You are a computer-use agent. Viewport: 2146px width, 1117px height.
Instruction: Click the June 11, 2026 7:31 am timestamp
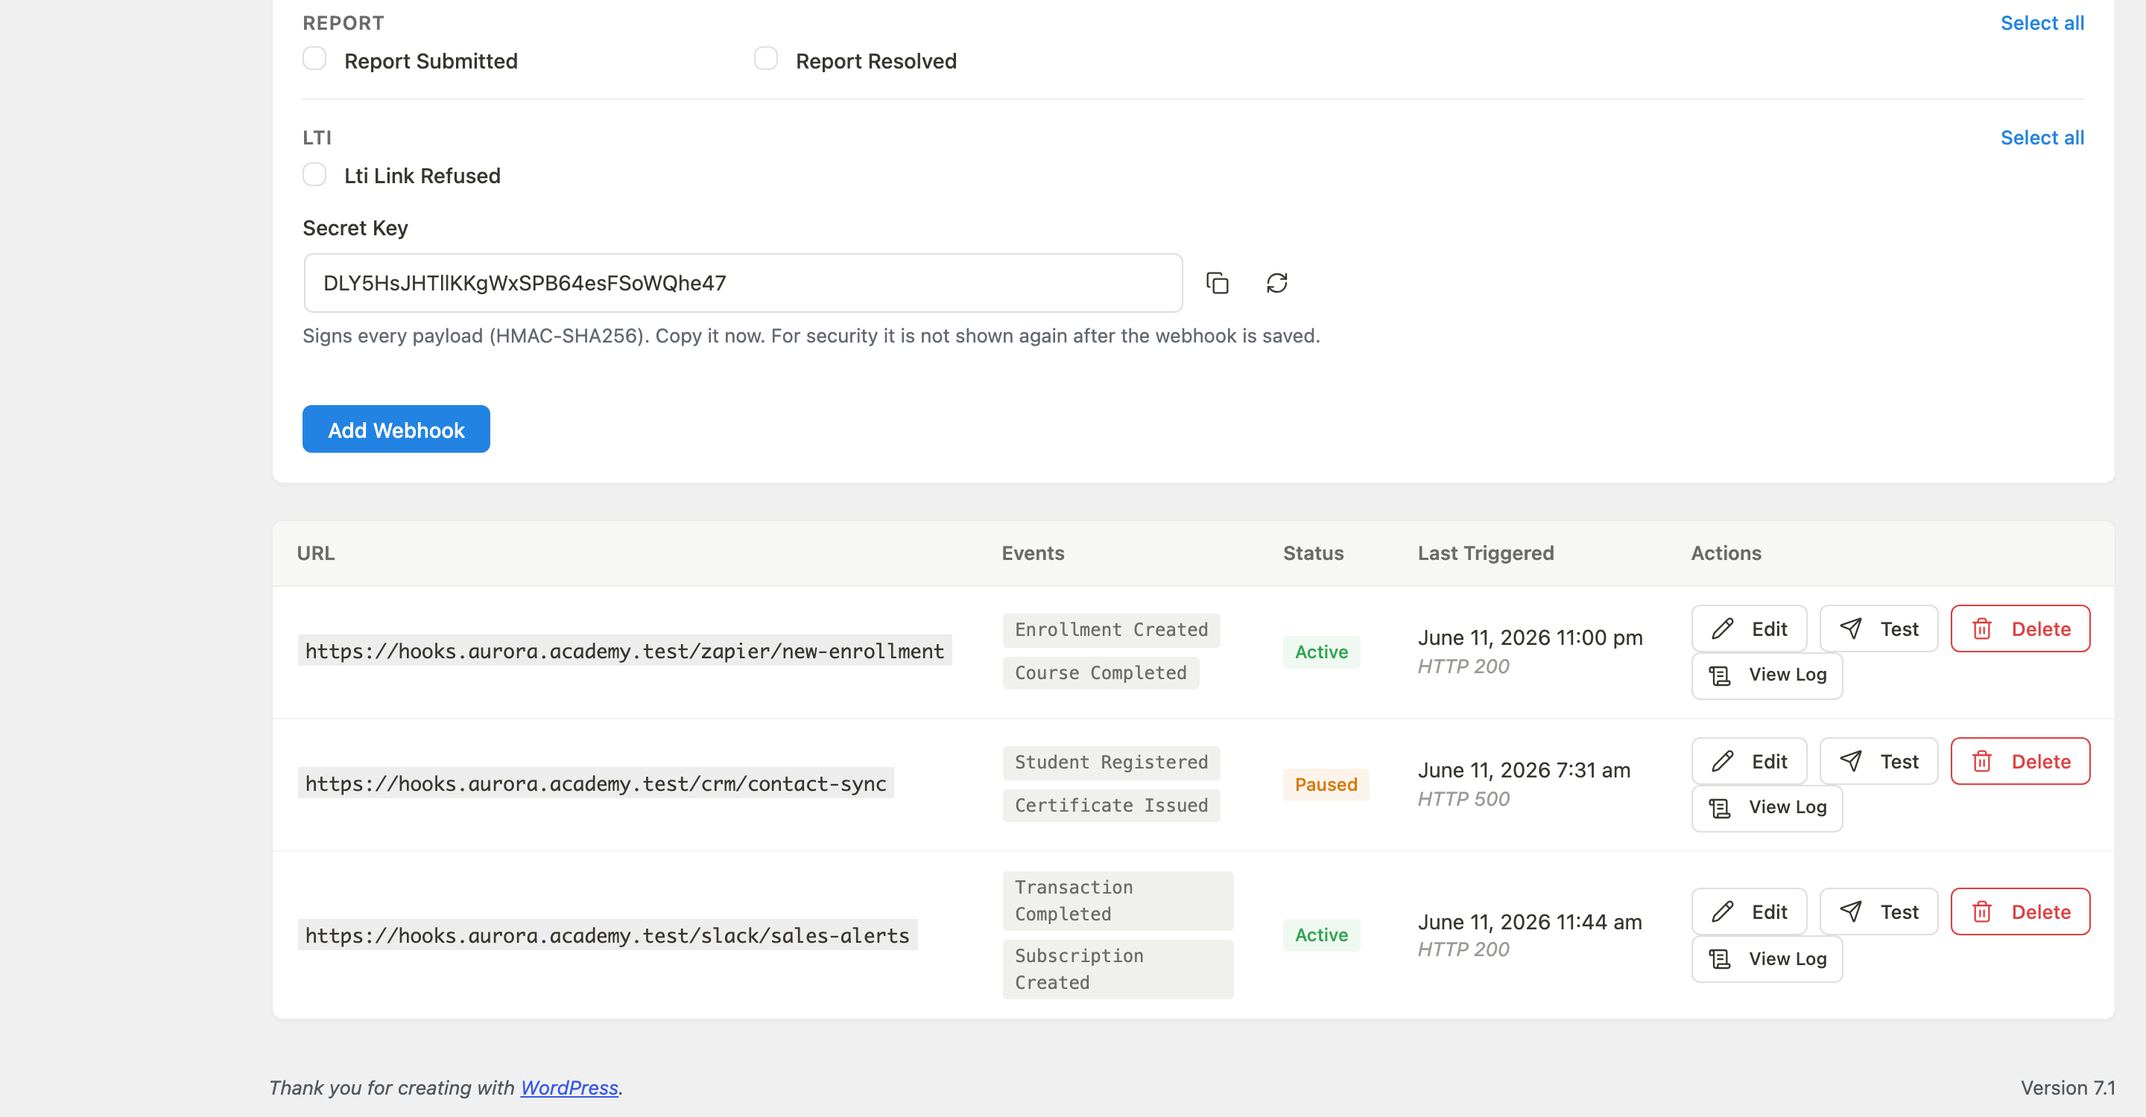click(1524, 770)
